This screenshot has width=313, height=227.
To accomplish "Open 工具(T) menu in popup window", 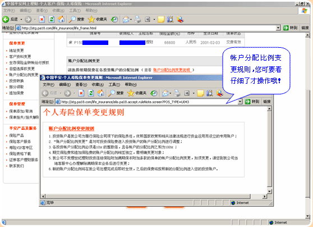I will tap(114, 85).
